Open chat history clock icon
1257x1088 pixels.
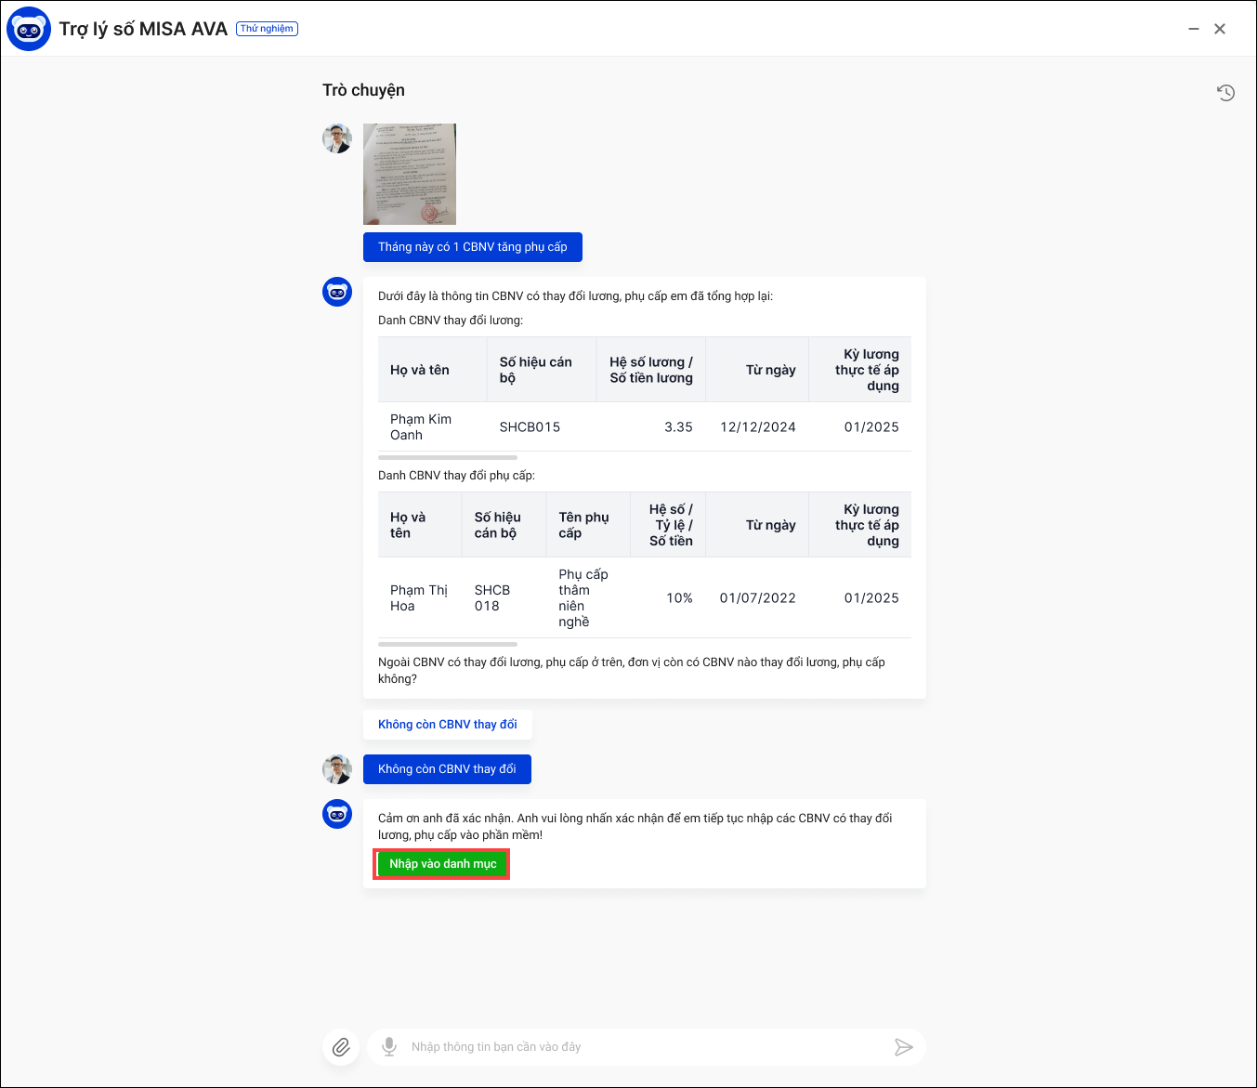click(x=1225, y=92)
